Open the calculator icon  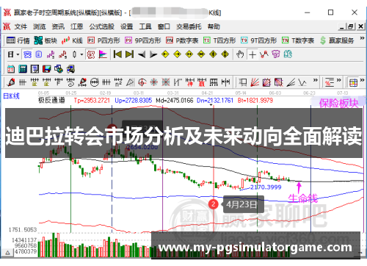[23, 69]
